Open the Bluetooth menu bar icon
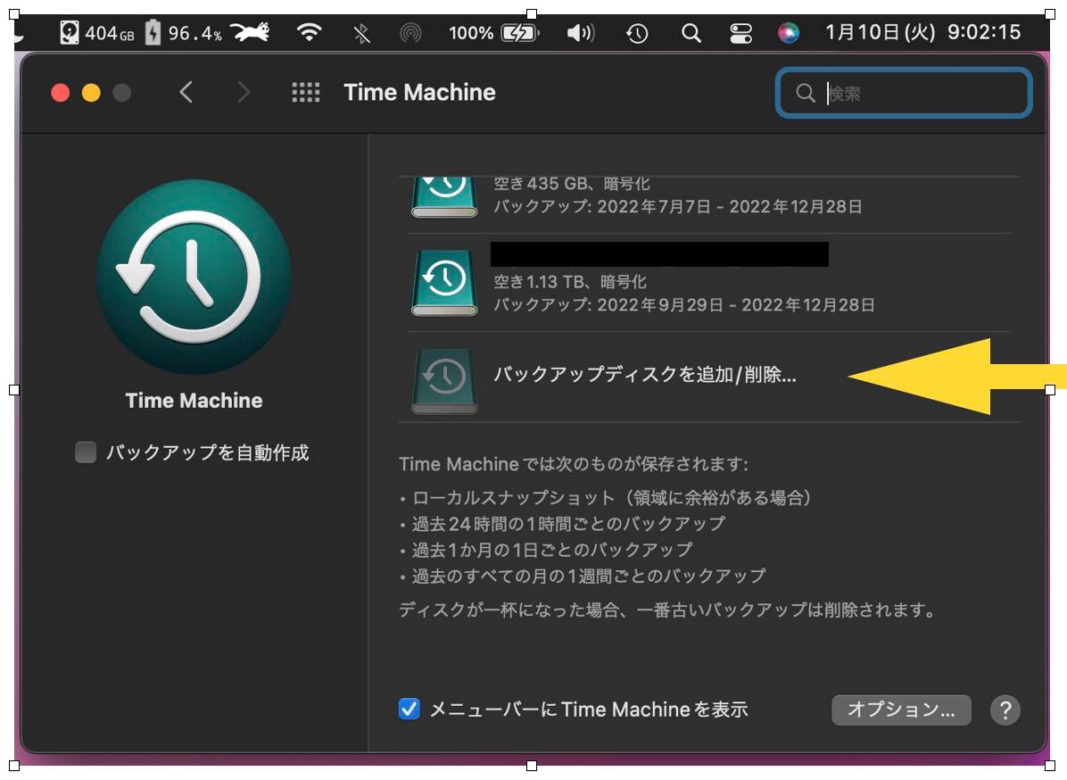The height and width of the screenshot is (780, 1067). (x=362, y=33)
